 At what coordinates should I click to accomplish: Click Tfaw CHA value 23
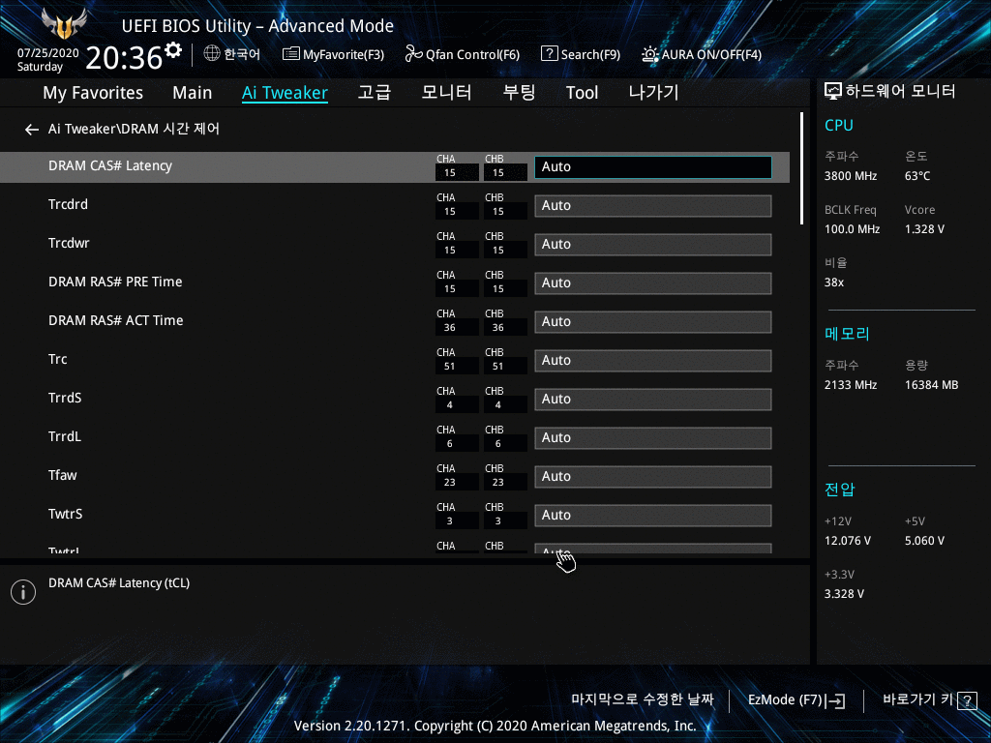point(450,483)
